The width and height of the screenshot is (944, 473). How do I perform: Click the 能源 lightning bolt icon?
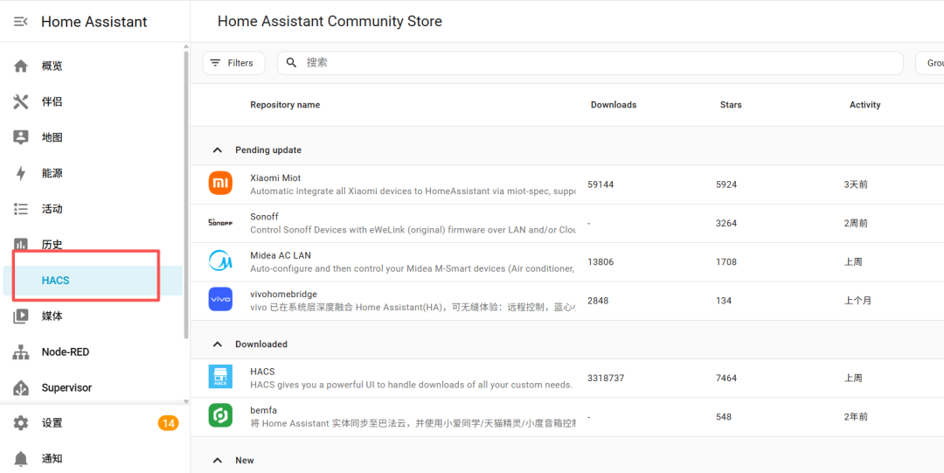point(21,173)
